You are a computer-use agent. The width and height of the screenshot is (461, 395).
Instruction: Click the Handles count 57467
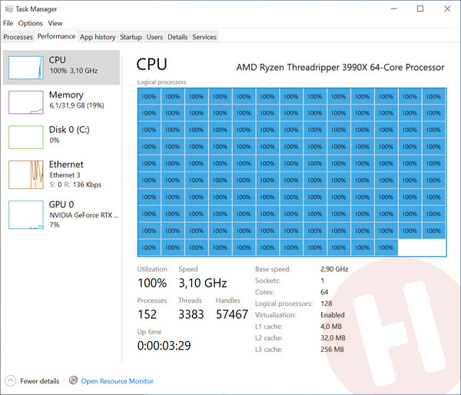(232, 314)
